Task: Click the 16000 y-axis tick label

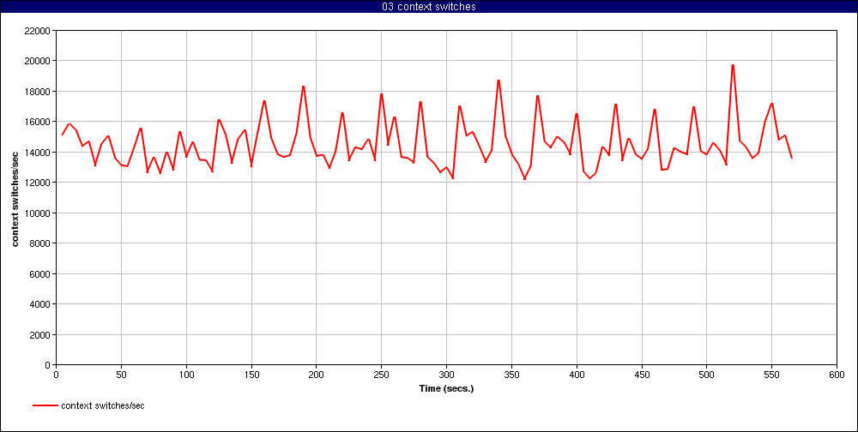Action: (37, 122)
